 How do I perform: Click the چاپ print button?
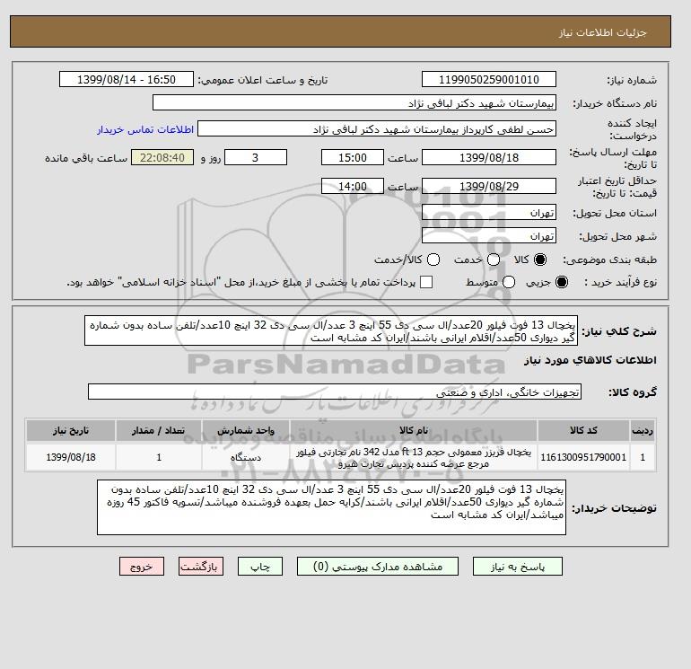260,567
